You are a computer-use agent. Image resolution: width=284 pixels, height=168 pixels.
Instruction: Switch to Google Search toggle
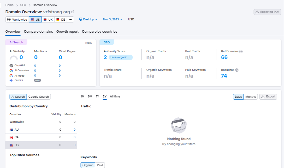pos(39,97)
